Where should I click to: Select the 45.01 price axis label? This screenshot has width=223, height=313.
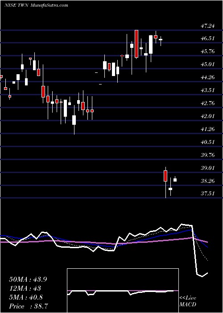208,64
